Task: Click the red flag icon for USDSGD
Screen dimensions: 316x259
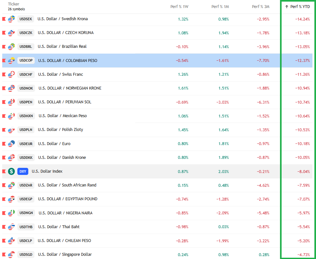Action: click(4, 255)
